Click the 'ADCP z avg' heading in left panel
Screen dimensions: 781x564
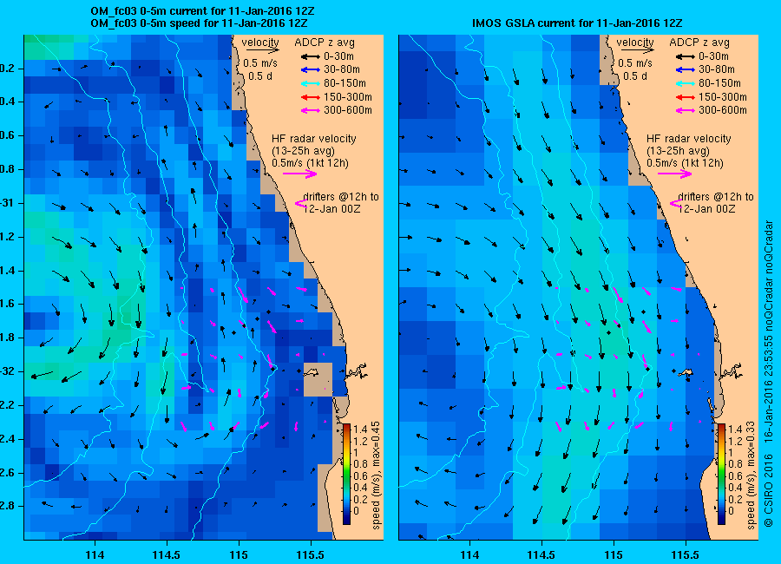point(325,43)
